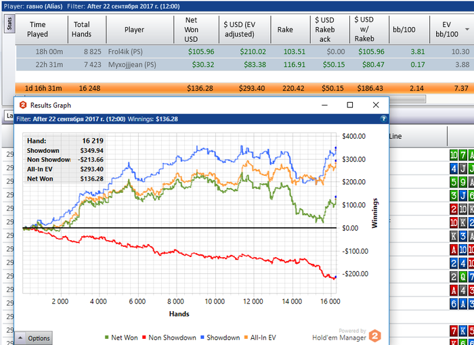Click the blue 4 card icon
The image size is (474, 345).
(454, 168)
